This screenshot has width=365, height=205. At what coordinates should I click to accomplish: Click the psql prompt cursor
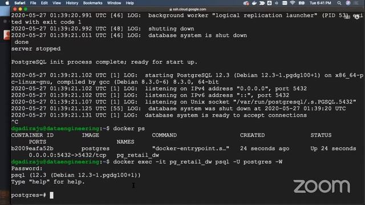click(51, 195)
